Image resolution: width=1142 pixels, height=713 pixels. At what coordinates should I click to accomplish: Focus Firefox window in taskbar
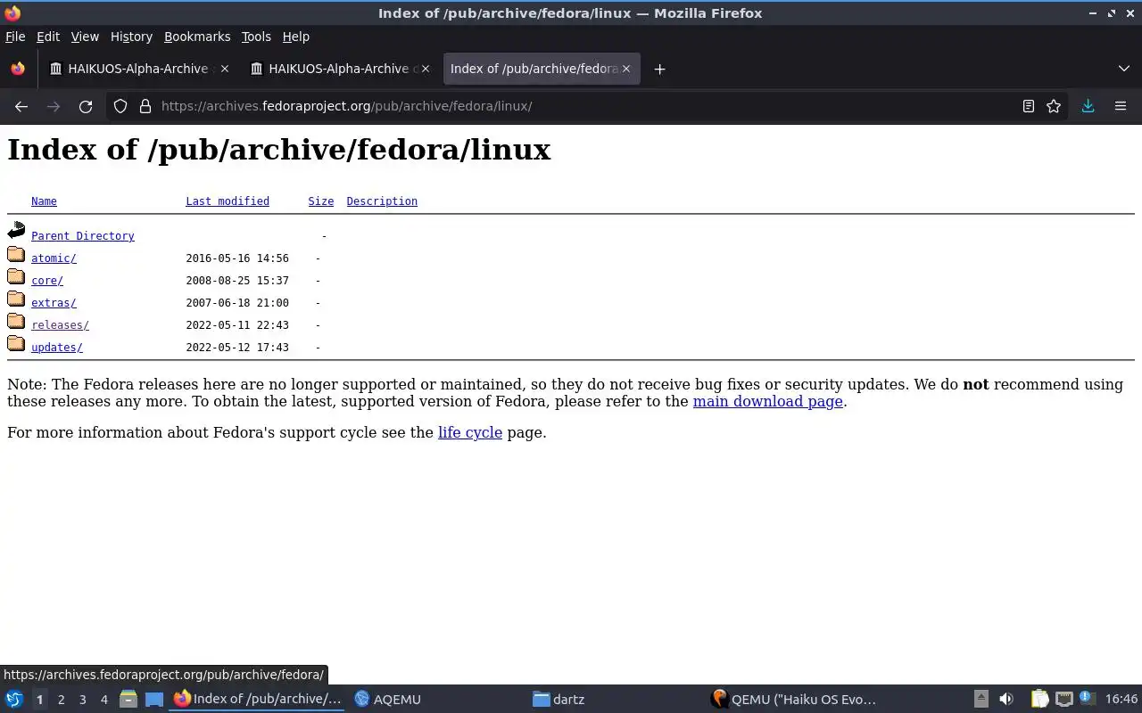[x=258, y=700]
